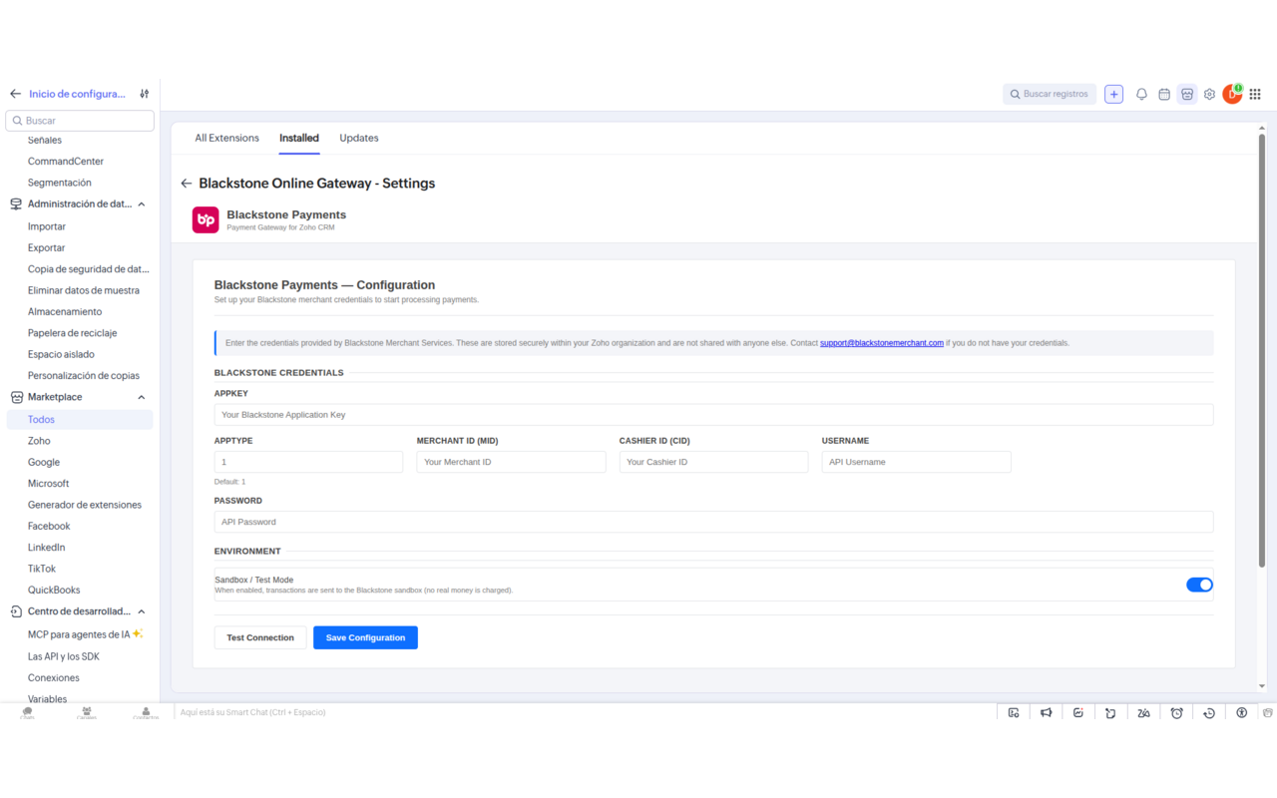Open MCP para agentes de IA

(85, 634)
